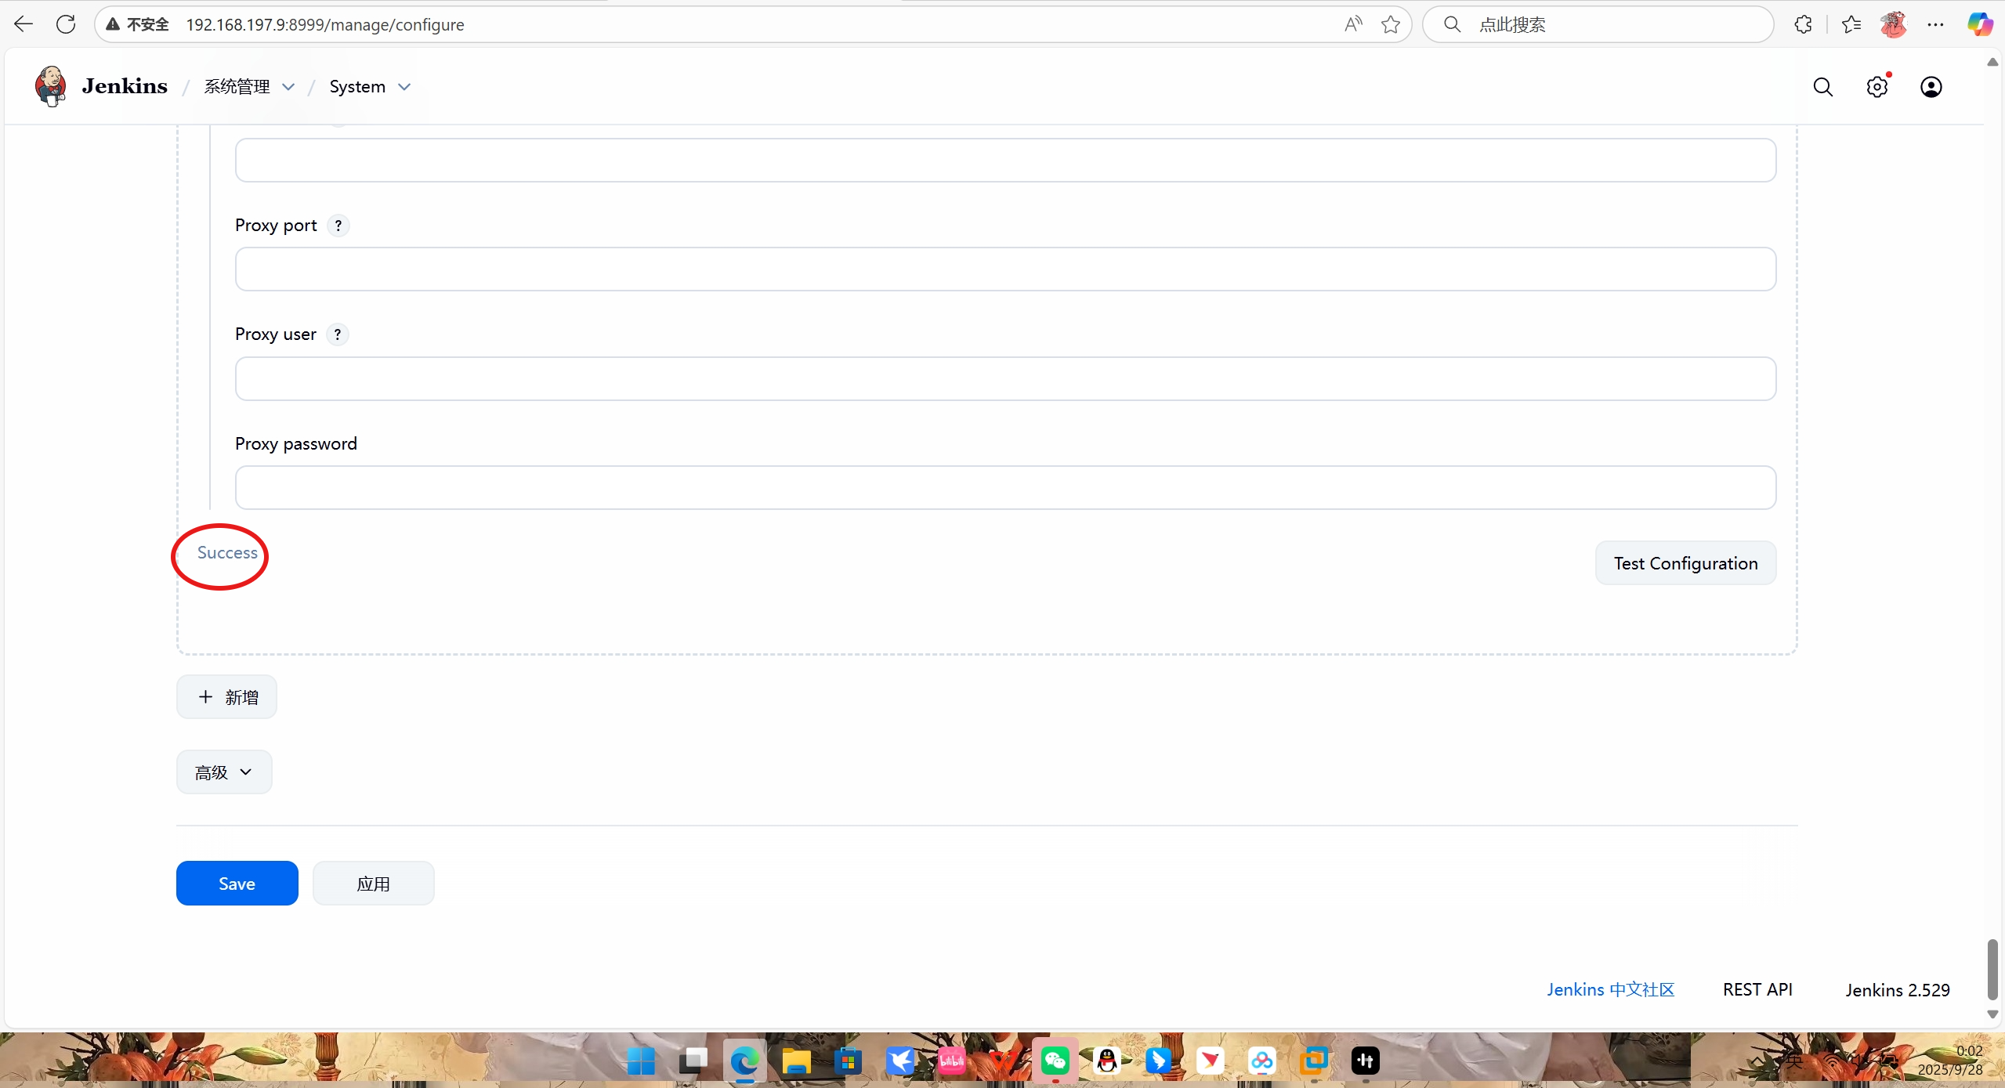Click the 应用 apply button
Viewport: 2005px width, 1088px height.
click(x=373, y=884)
